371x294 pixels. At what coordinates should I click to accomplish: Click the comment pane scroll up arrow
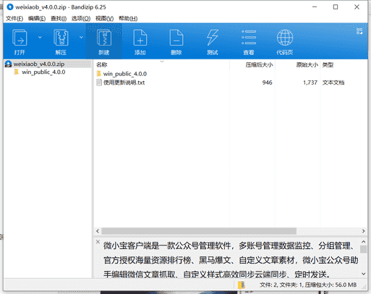[x=363, y=242]
